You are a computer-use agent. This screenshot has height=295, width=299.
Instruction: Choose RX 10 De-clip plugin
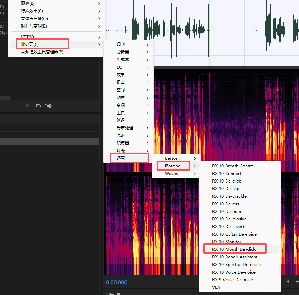click(240, 189)
